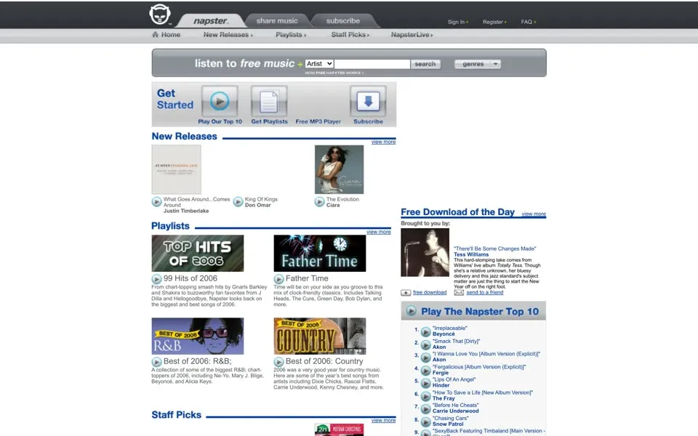Play "Smack That [Dirty]" by Akon
The height and width of the screenshot is (436, 698).
pyautogui.click(x=425, y=344)
